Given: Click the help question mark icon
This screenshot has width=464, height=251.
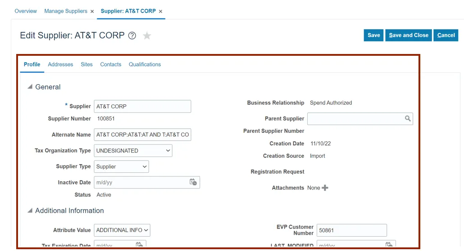Looking at the screenshot, I should pos(132,36).
